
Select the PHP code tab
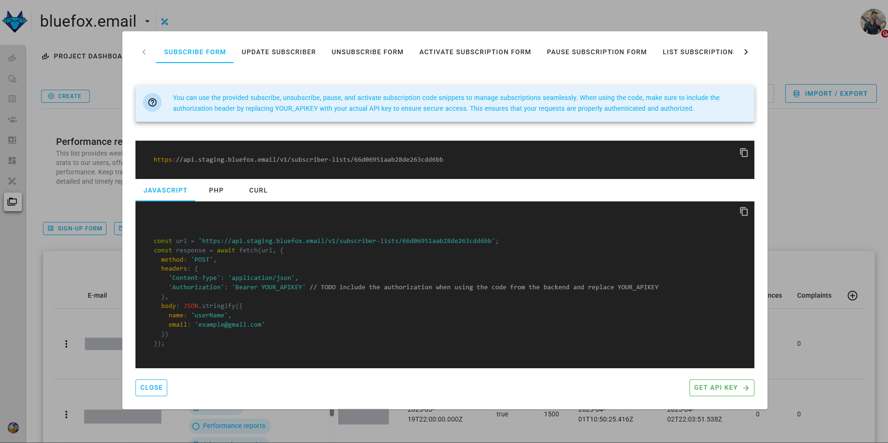click(x=216, y=190)
